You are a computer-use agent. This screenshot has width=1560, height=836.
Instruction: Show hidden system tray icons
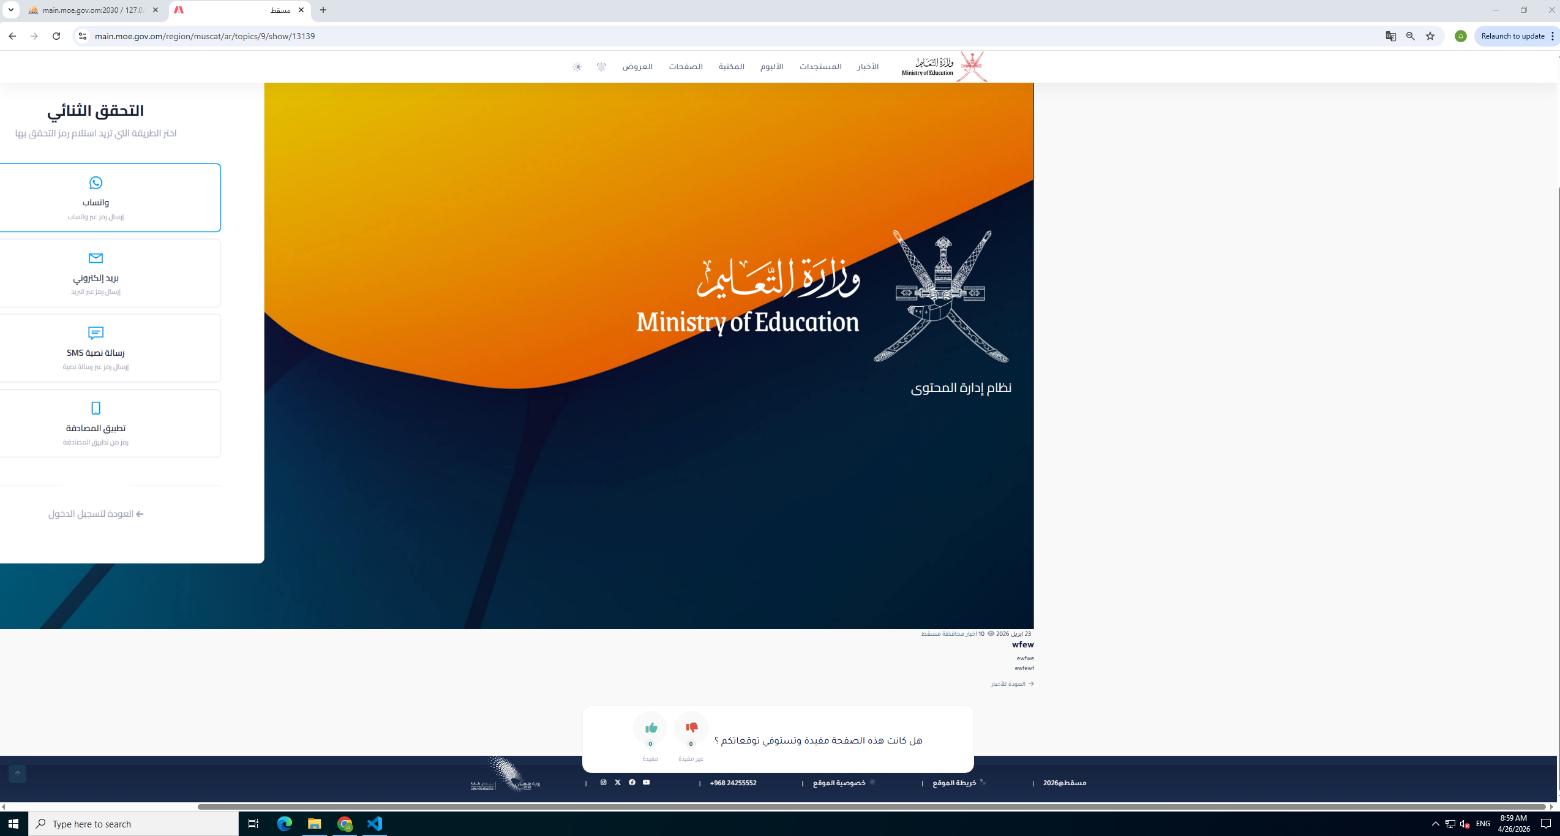1435,824
